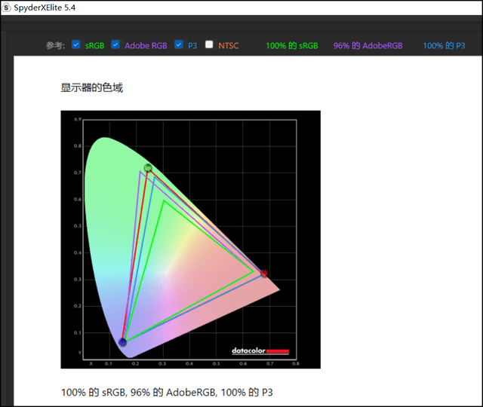Click the blue primary marker on the gamut chart
Image resolution: width=483 pixels, height=407 pixels.
pyautogui.click(x=122, y=342)
